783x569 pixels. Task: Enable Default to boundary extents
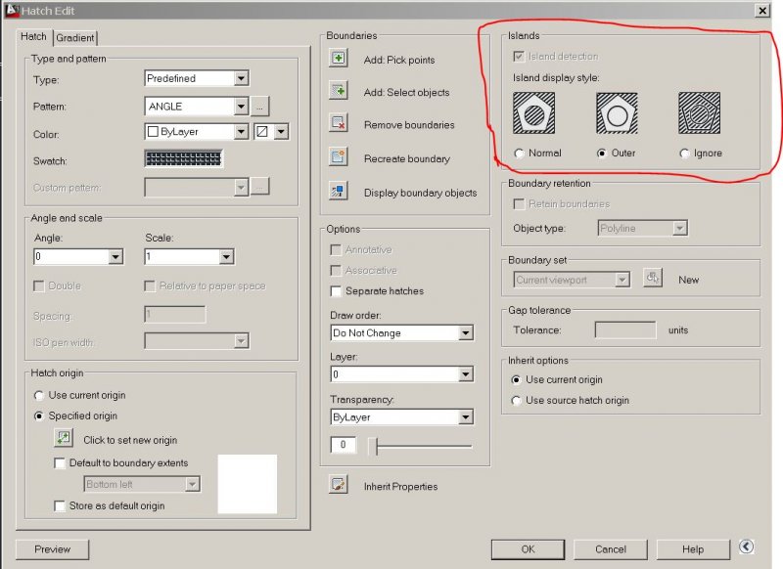tap(60, 463)
